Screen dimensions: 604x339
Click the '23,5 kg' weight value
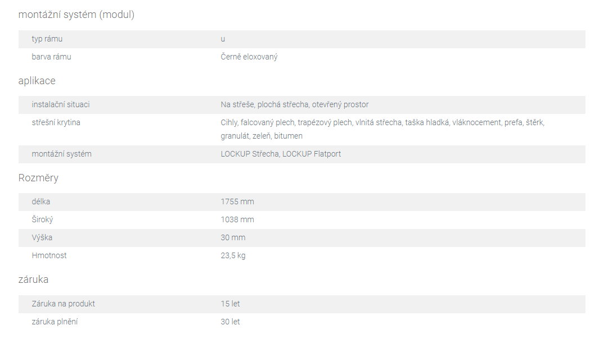233,255
